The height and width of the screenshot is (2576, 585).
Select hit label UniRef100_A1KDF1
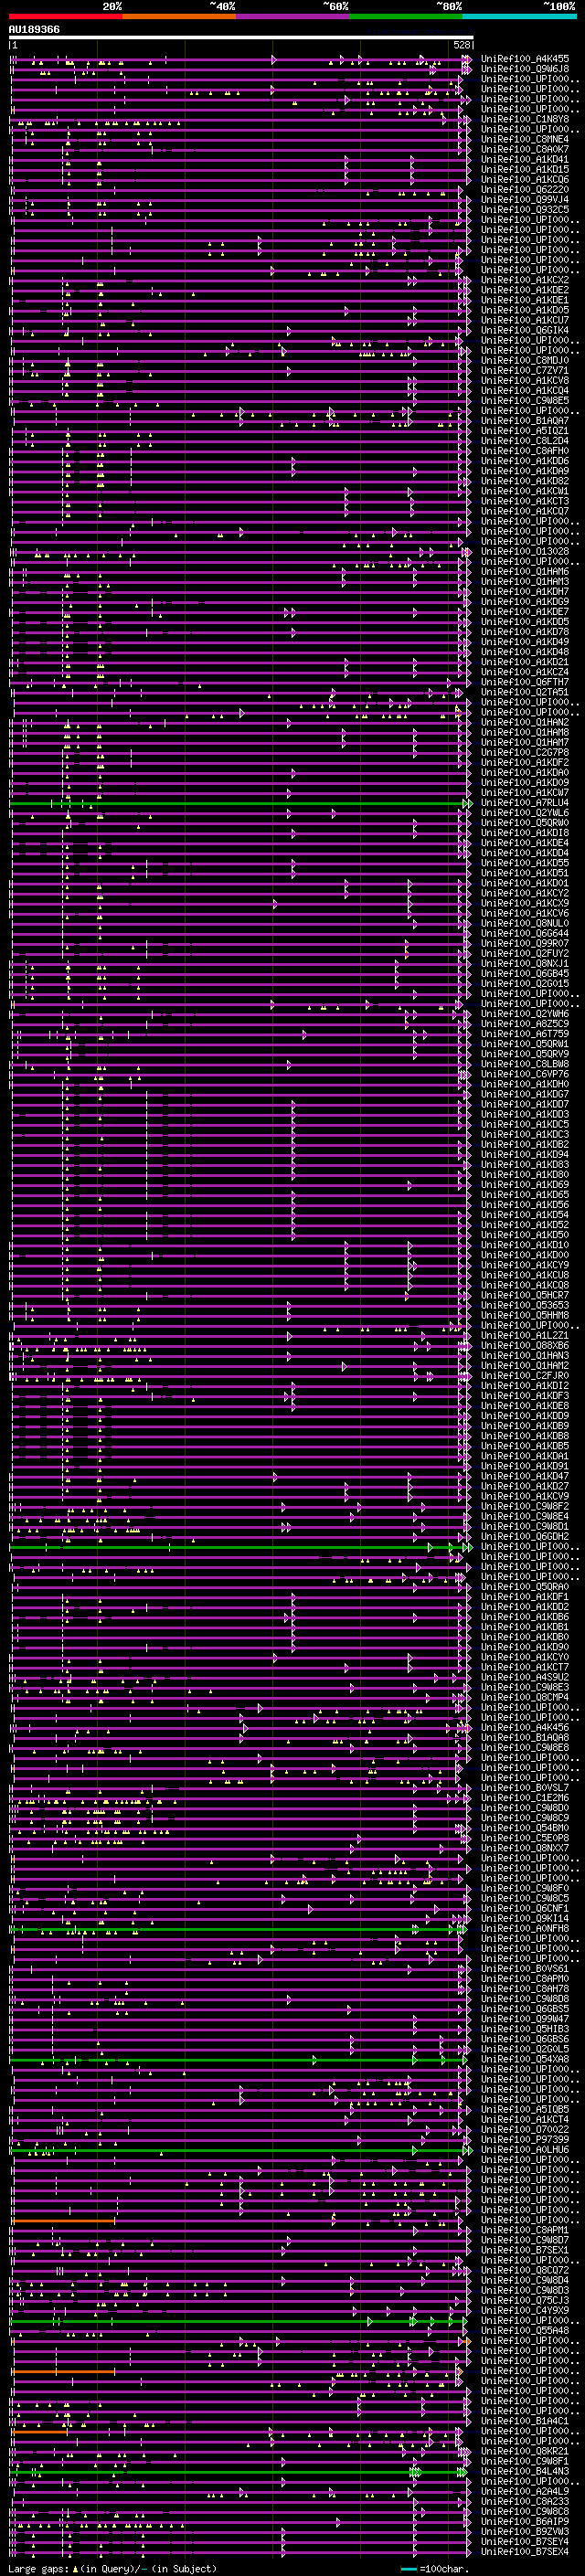tap(525, 1597)
